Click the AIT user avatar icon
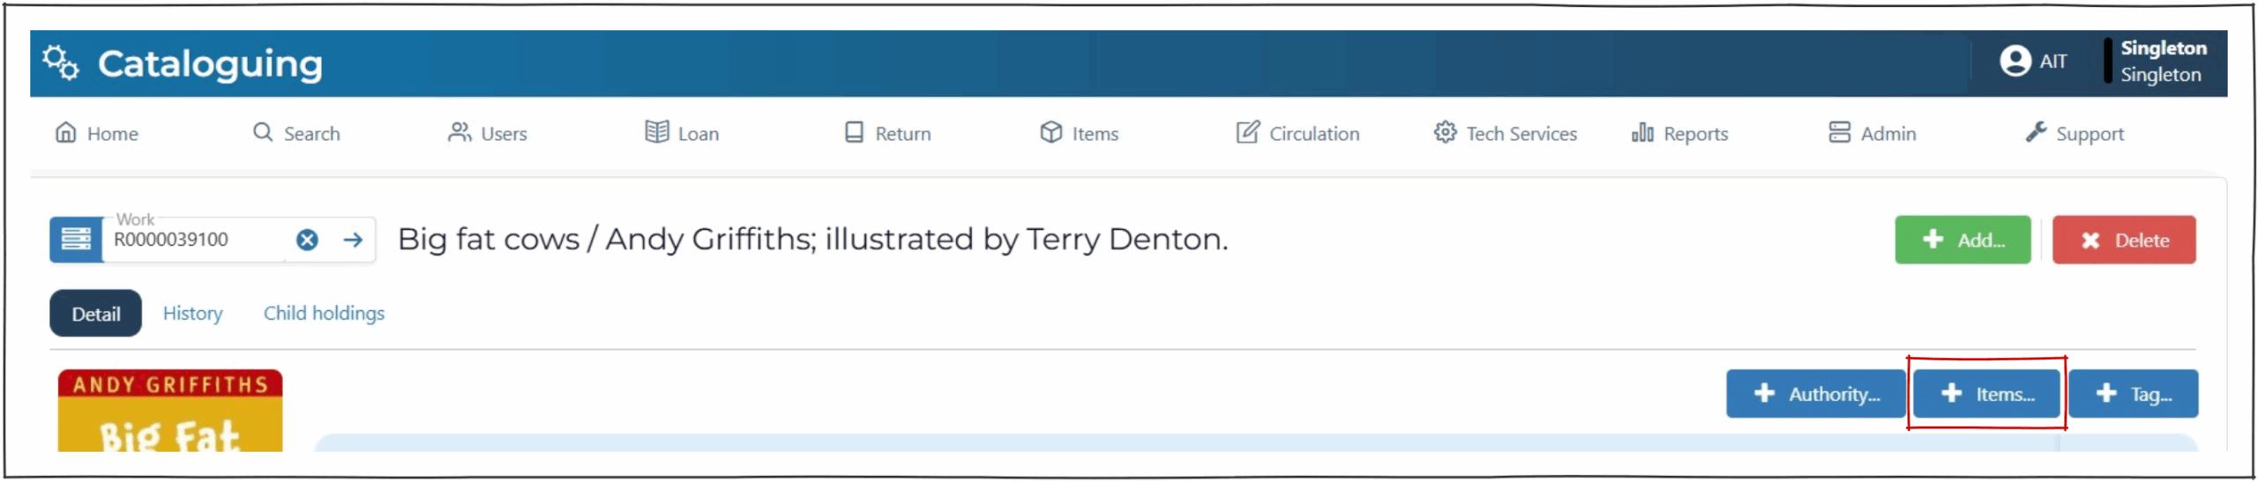Image resolution: width=2258 pixels, height=482 pixels. coord(2015,61)
